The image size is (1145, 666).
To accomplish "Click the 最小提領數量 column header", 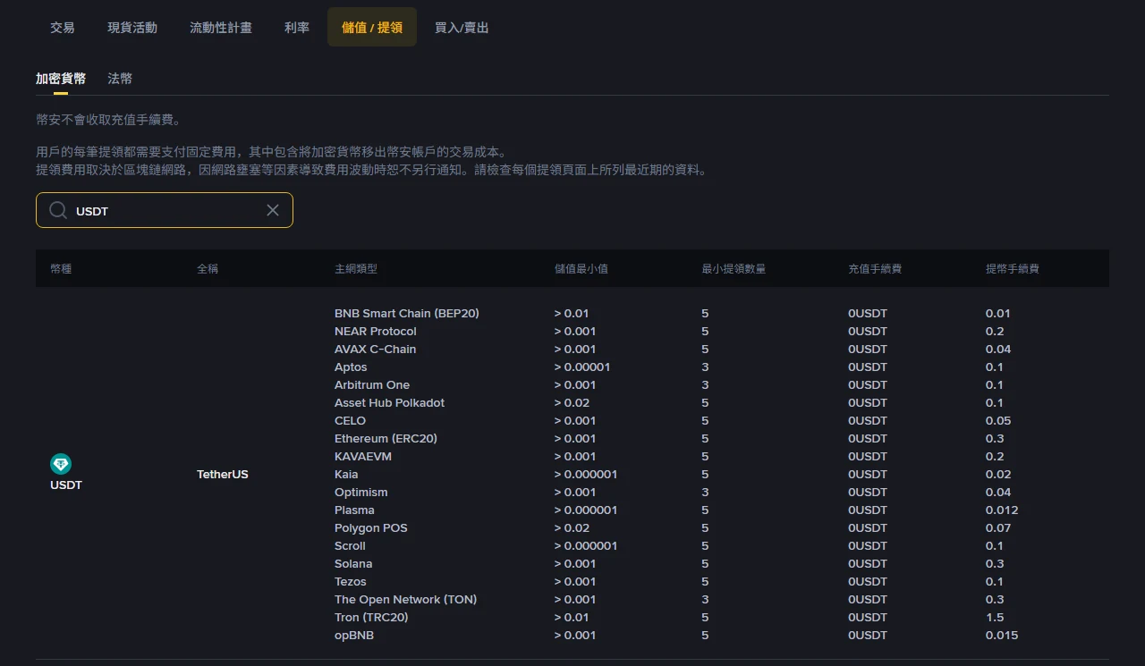I will pos(734,268).
